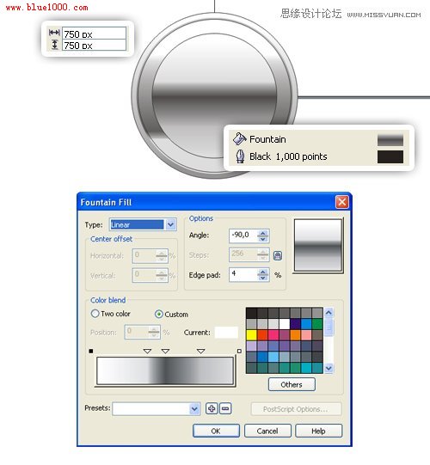430x465 pixels.
Task: Remove preset with minus button
Action: click(225, 408)
